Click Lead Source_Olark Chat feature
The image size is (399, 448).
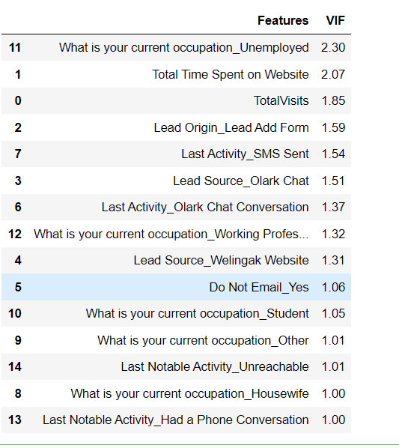(241, 181)
